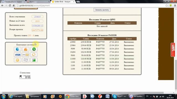
Task: Click the date 27.04.2014
Action: pyautogui.click(x=114, y=42)
